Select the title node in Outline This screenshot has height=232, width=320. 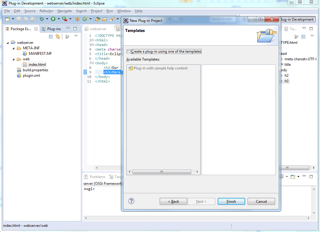pyautogui.click(x=288, y=65)
